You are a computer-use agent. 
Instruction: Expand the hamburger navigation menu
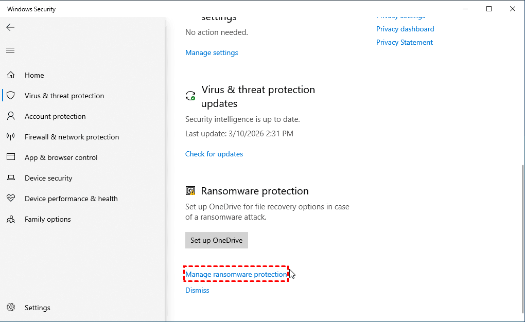coord(10,50)
